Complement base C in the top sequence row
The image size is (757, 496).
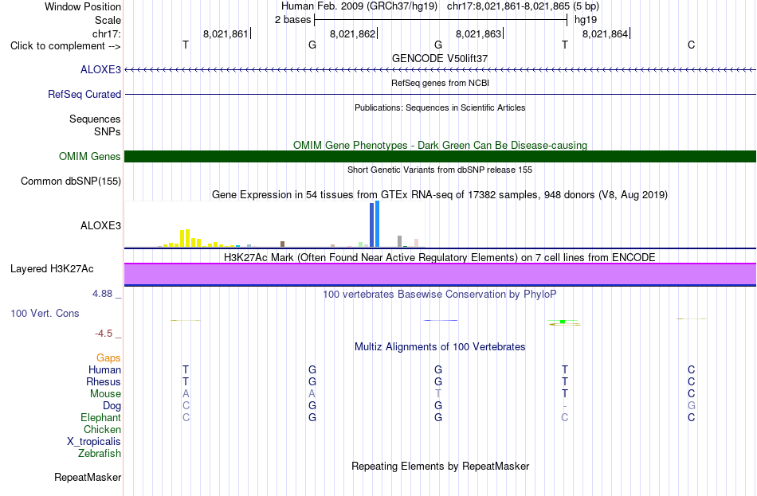[x=692, y=45]
